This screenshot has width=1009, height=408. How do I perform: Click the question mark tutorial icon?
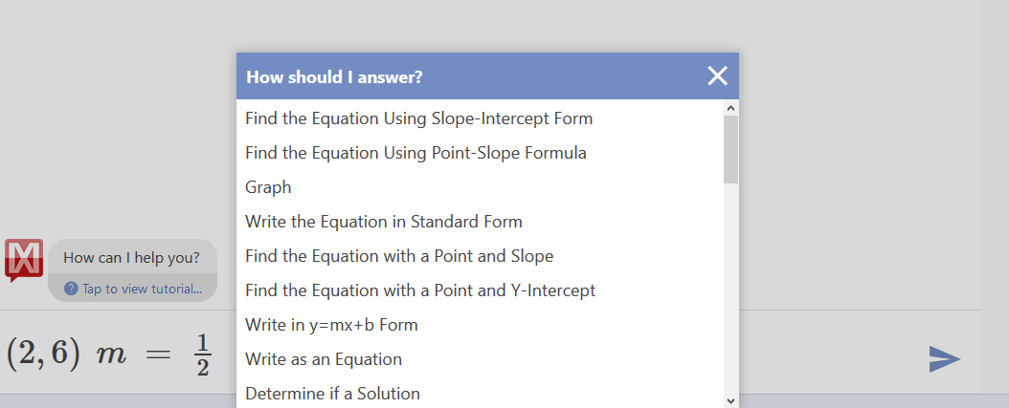[72, 289]
